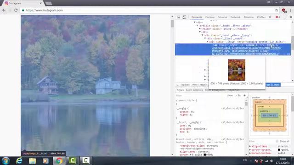Enable the Show all checkbox
Viewport: 294px width, 165px height.
277,141
